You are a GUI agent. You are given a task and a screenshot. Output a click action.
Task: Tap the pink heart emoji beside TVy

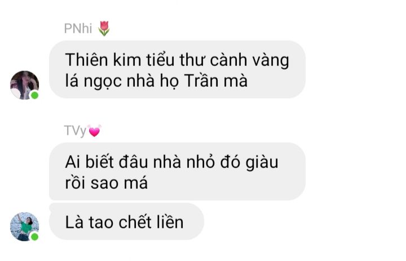(x=94, y=131)
